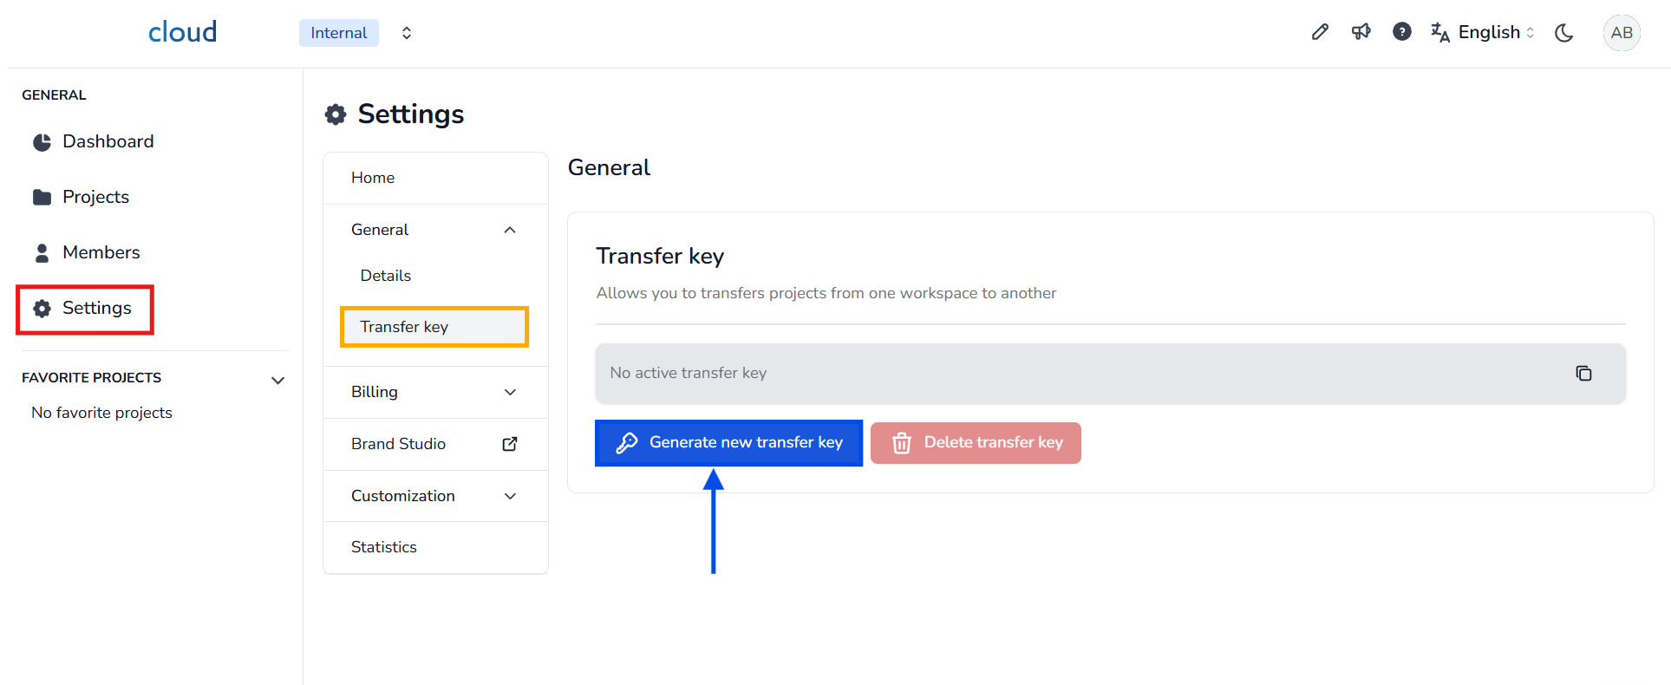
Task: Collapse the Favorite Projects section
Action: [x=277, y=380]
